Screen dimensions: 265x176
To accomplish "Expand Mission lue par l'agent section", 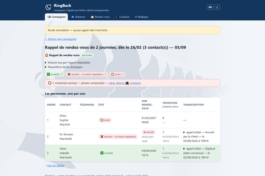I will [x=67, y=63].
